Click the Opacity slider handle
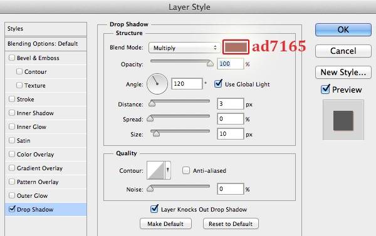This screenshot has width=376, height=236. coord(210,63)
